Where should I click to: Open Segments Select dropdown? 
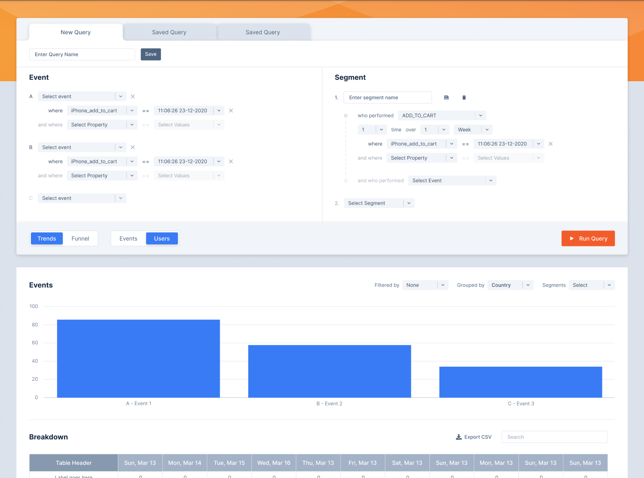point(592,285)
